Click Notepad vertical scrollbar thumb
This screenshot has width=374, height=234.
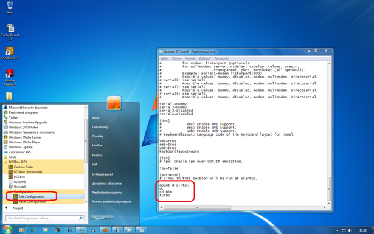[329, 189]
